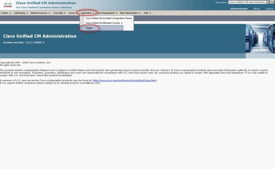Viewport: 275px width, 169px height.
Task: Click the Logout link
Action: point(269,9)
